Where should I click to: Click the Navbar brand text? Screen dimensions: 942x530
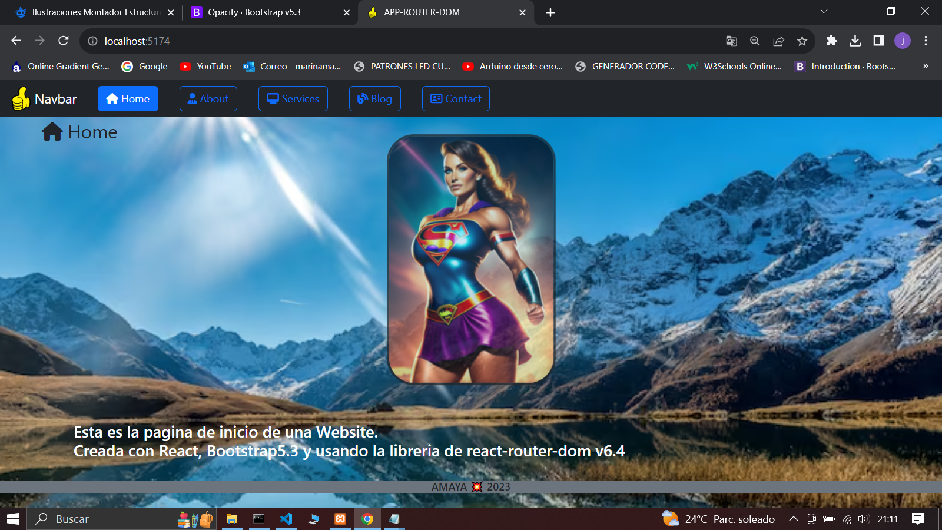55,99
